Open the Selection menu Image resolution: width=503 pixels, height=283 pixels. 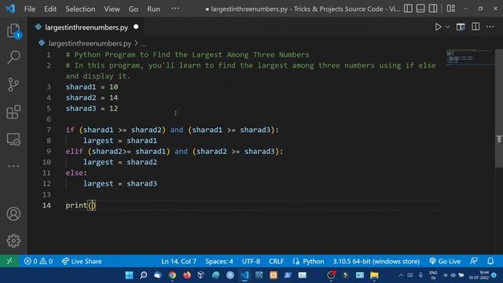[x=80, y=9]
